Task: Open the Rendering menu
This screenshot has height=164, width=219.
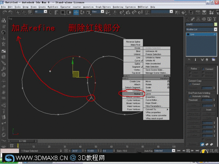Action: pos(118,7)
